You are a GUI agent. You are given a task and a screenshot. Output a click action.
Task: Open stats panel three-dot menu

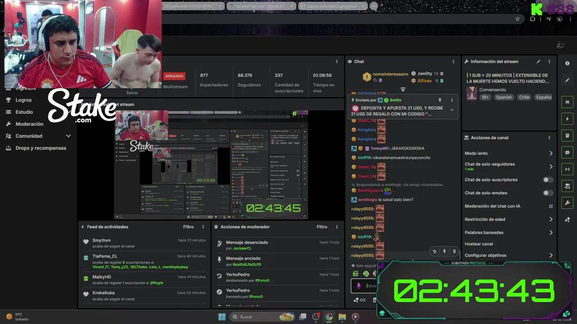tap(337, 62)
